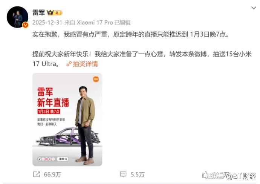Click the orange verified V badge

tap(25, 25)
